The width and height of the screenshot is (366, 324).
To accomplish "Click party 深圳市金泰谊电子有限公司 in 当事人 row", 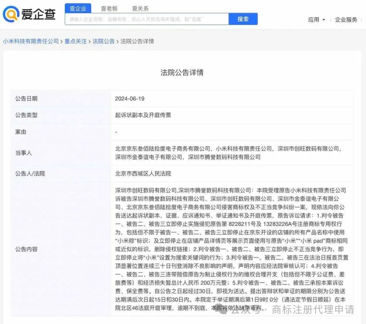I will coord(148,157).
